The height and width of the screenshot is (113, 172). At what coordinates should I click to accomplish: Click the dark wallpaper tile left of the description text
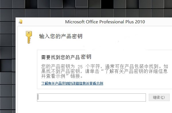[x=6, y=65]
